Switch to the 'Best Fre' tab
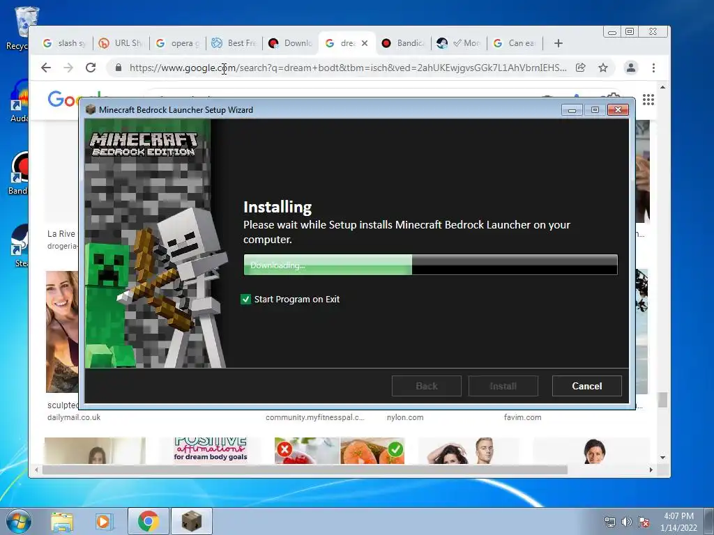Viewport: 714px width, 535px height. point(234,43)
